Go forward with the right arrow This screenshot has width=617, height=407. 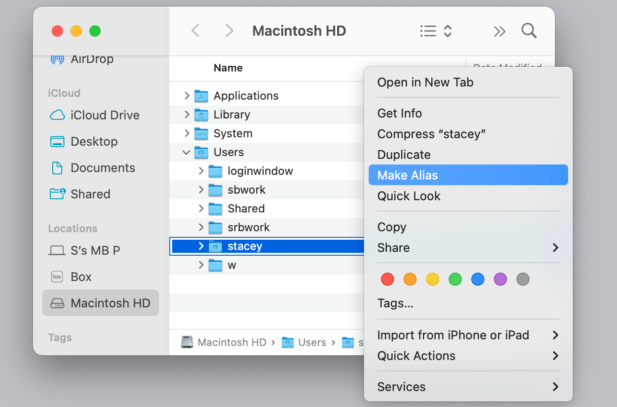(x=229, y=31)
